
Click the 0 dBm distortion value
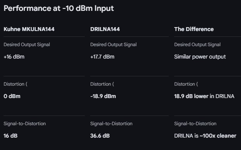pyautogui.click(x=12, y=96)
